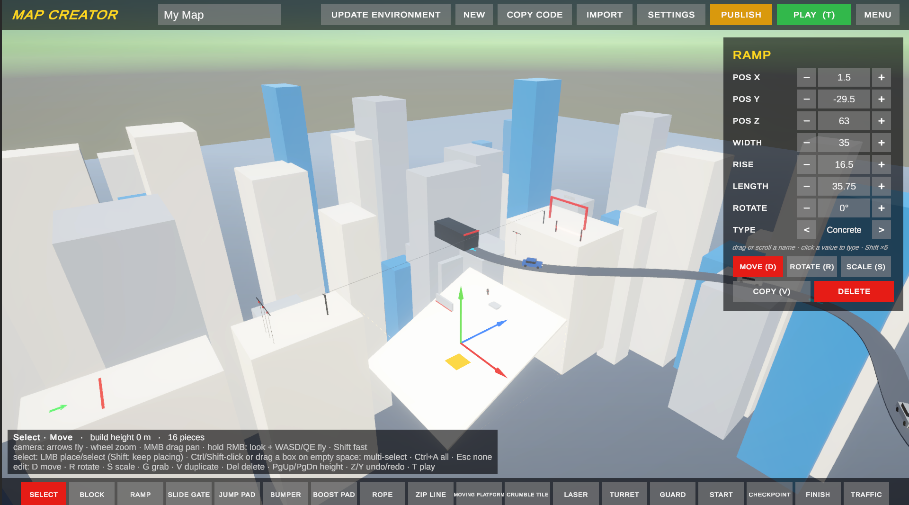909x505 pixels.
Task: Delete the selected ramp
Action: pos(854,291)
